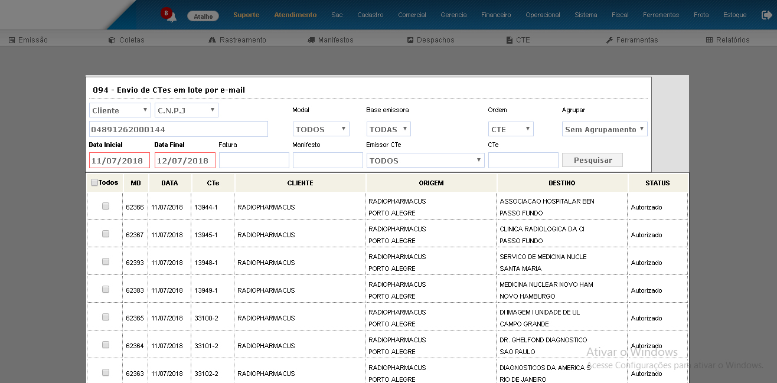
Task: Expand the Modal TODOS dropdown
Action: [x=321, y=129]
